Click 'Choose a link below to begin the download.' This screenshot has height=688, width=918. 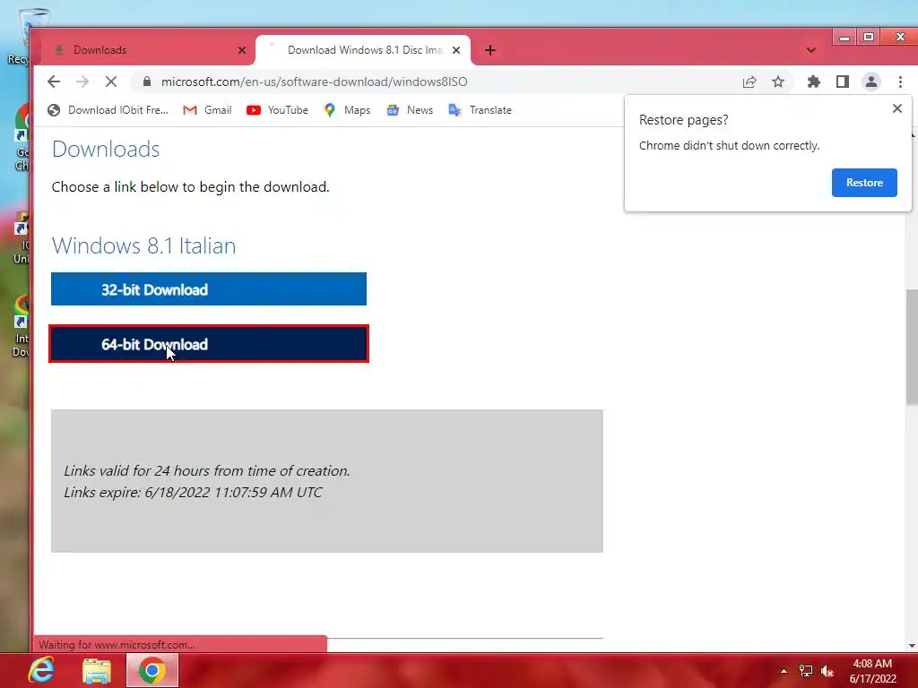[190, 187]
